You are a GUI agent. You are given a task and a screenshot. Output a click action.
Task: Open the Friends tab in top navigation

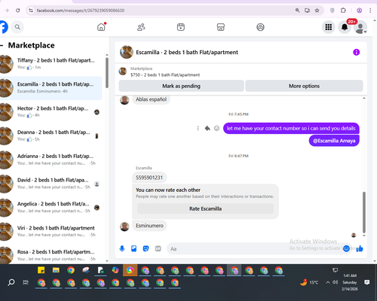coord(141,27)
